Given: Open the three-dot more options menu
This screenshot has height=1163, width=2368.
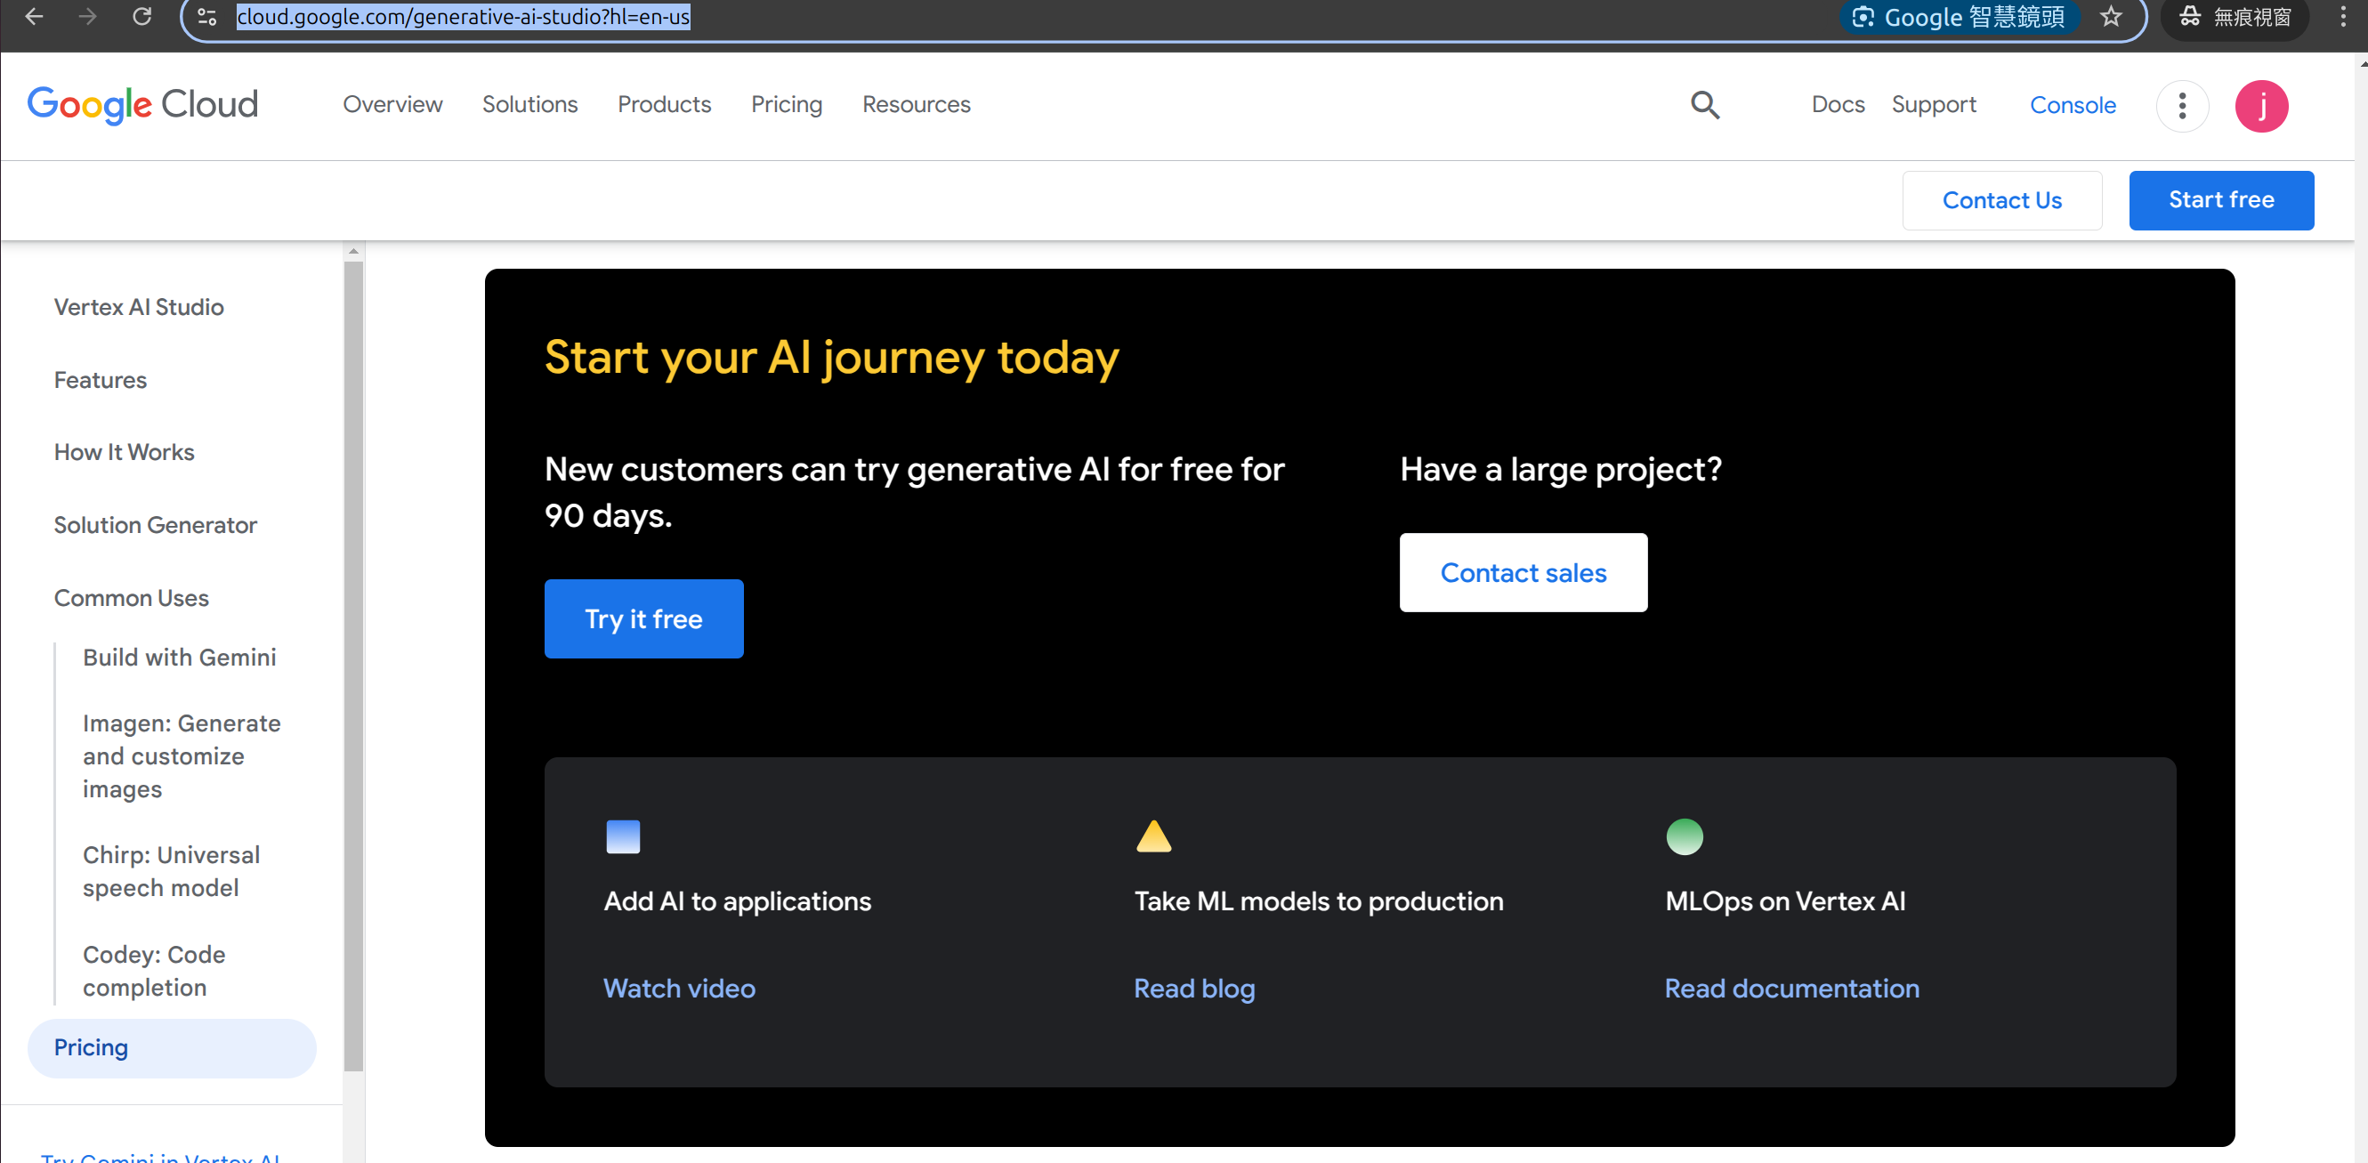Looking at the screenshot, I should click(x=2181, y=106).
